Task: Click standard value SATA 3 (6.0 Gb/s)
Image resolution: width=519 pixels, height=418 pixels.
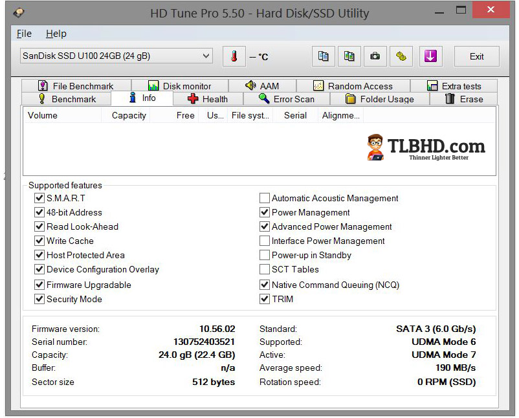Action: click(x=436, y=329)
